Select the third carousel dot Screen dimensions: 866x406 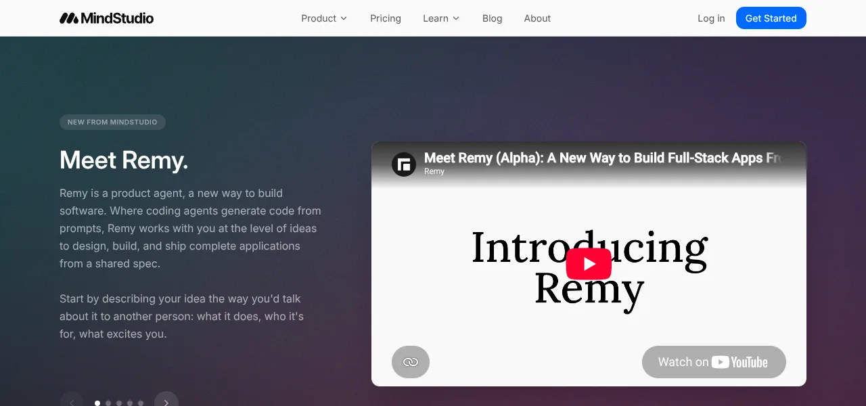tap(119, 403)
